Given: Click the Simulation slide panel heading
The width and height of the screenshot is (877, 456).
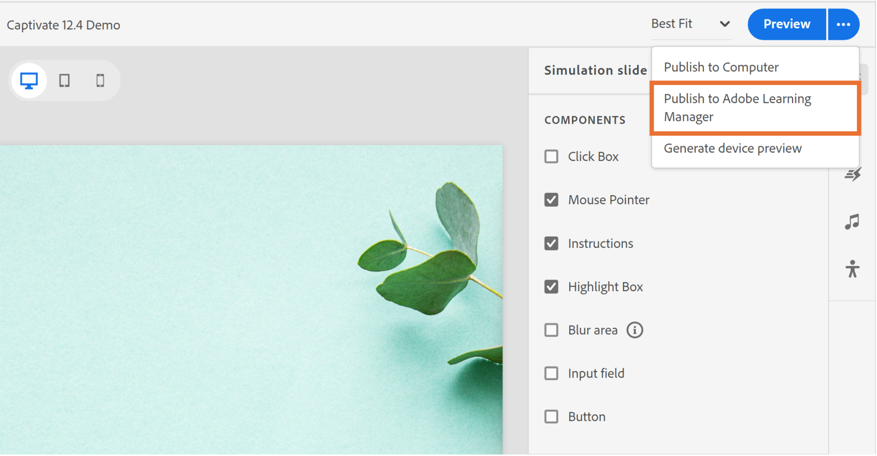Looking at the screenshot, I should coord(595,70).
